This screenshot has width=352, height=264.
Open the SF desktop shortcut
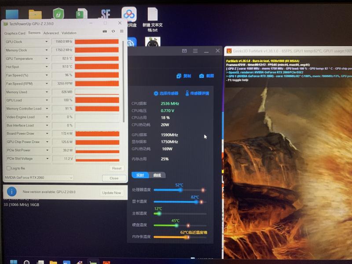(x=106, y=14)
